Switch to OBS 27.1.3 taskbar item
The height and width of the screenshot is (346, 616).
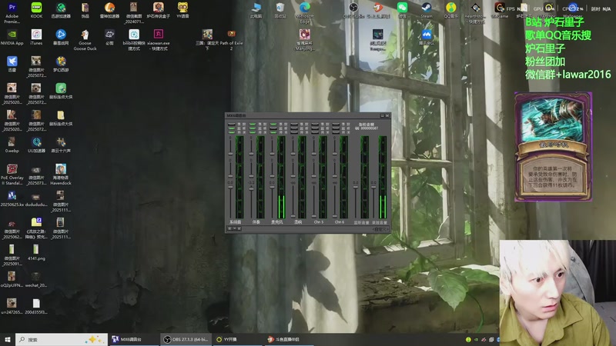click(186, 339)
